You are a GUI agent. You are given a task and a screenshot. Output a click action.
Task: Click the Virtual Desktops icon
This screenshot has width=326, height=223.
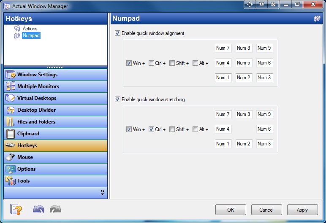[x=10, y=98]
